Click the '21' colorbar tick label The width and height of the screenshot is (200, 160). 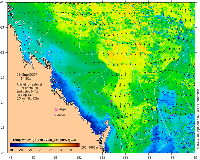point(30,150)
